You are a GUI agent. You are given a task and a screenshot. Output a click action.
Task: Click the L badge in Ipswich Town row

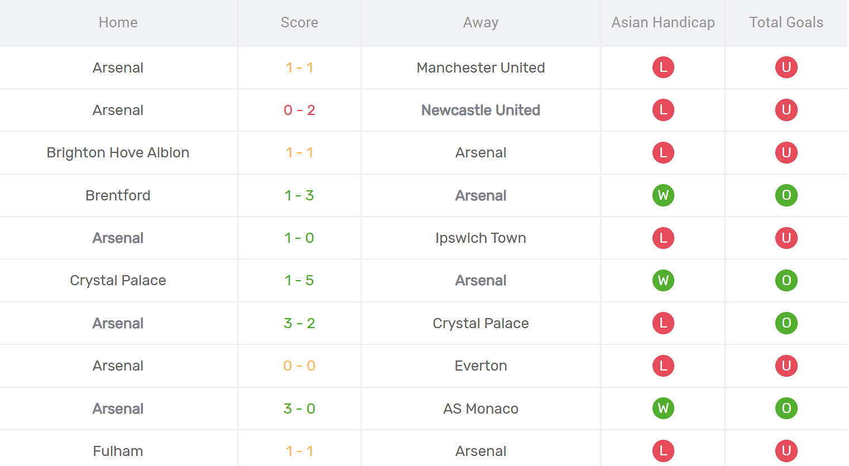tap(663, 238)
